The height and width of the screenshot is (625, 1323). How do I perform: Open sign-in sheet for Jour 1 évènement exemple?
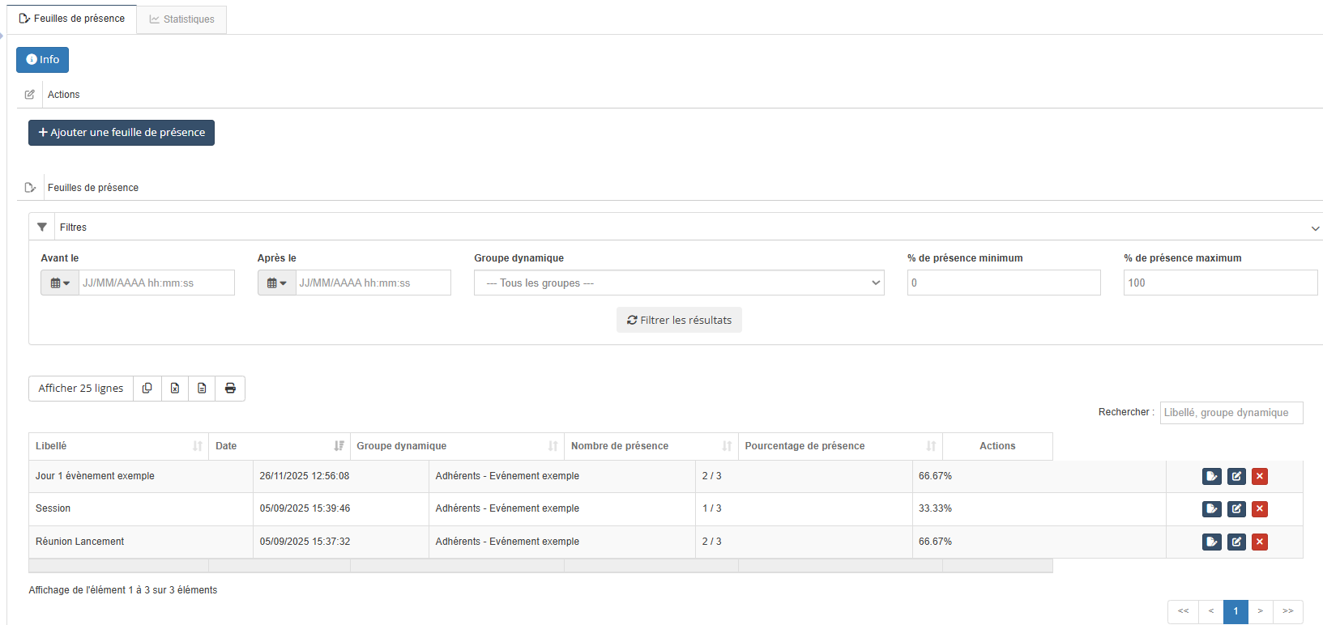pos(1211,476)
